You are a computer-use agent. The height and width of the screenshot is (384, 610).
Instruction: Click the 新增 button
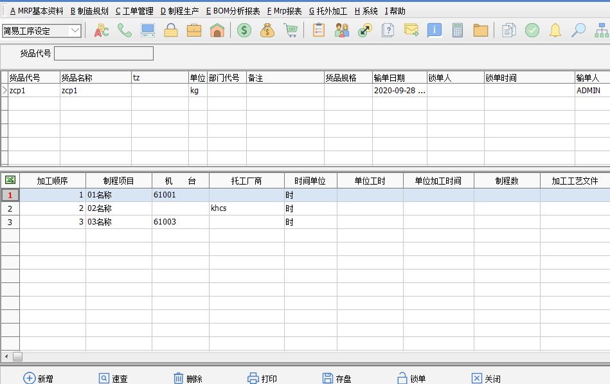[x=38, y=378]
